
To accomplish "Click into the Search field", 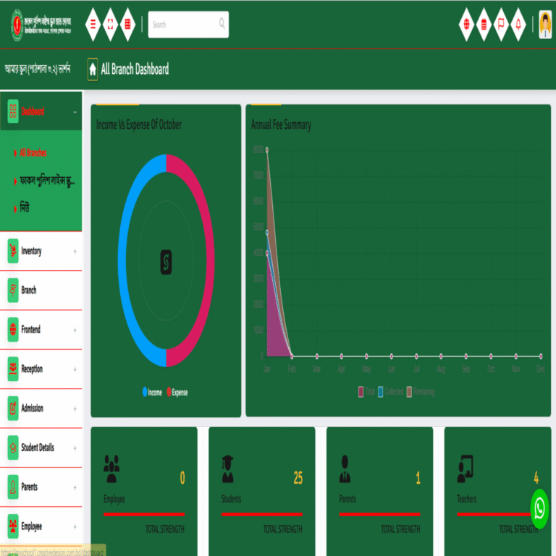I will click(184, 25).
